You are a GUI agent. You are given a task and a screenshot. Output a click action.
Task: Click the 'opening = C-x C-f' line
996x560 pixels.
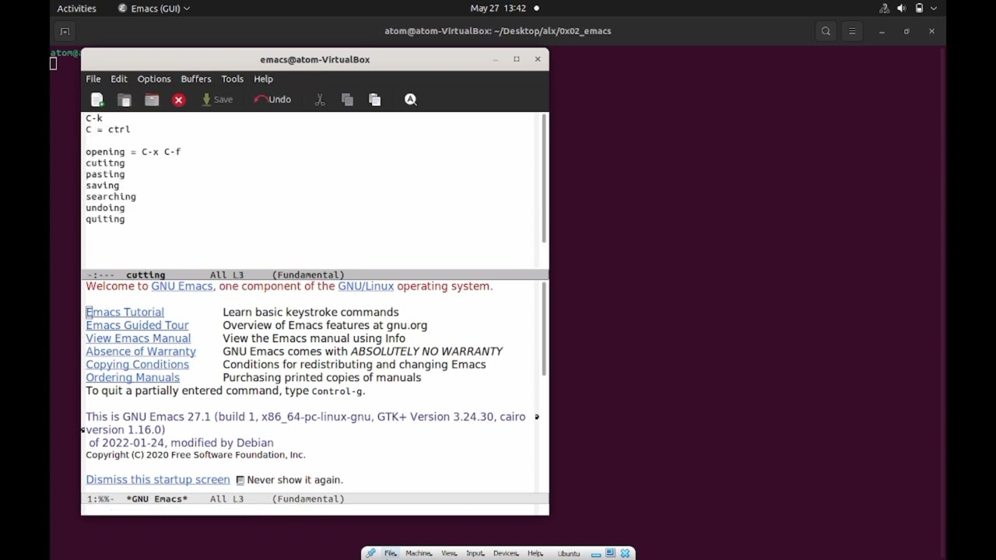133,152
